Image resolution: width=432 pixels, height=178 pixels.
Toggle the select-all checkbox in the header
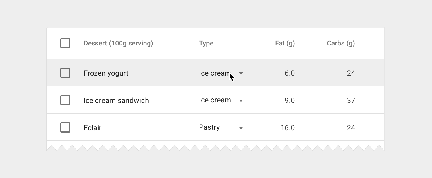[65, 43]
